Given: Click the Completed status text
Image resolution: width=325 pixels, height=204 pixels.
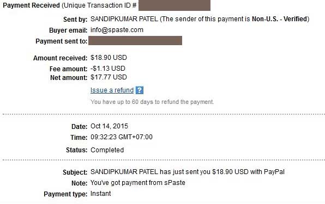Looking at the screenshot, I should pyautogui.click(x=107, y=150).
